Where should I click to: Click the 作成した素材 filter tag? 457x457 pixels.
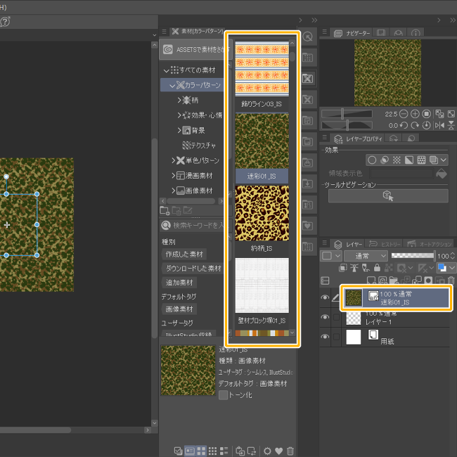(x=184, y=254)
